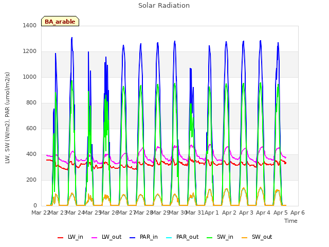Select the PAR_out legend label
The height and width of the screenshot is (247, 329).
(x=187, y=237)
